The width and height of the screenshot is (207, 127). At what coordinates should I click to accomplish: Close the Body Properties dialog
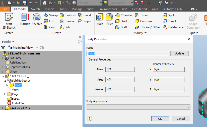coord(189,39)
